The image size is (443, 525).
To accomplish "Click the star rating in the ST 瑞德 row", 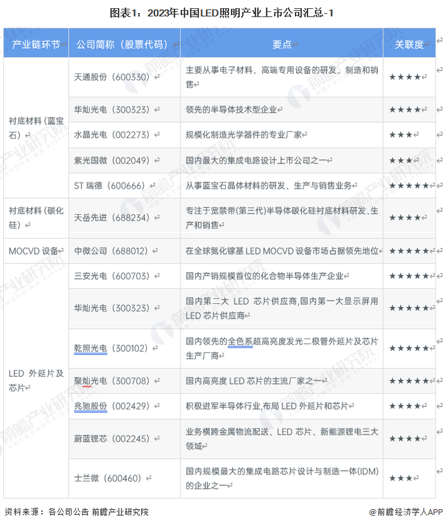I will [x=409, y=186].
